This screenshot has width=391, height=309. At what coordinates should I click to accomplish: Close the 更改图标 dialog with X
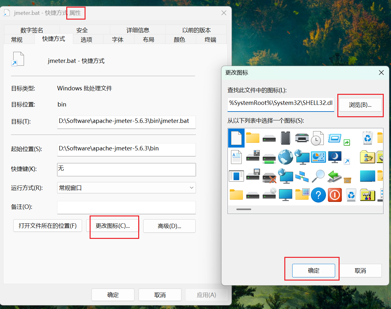click(381, 73)
